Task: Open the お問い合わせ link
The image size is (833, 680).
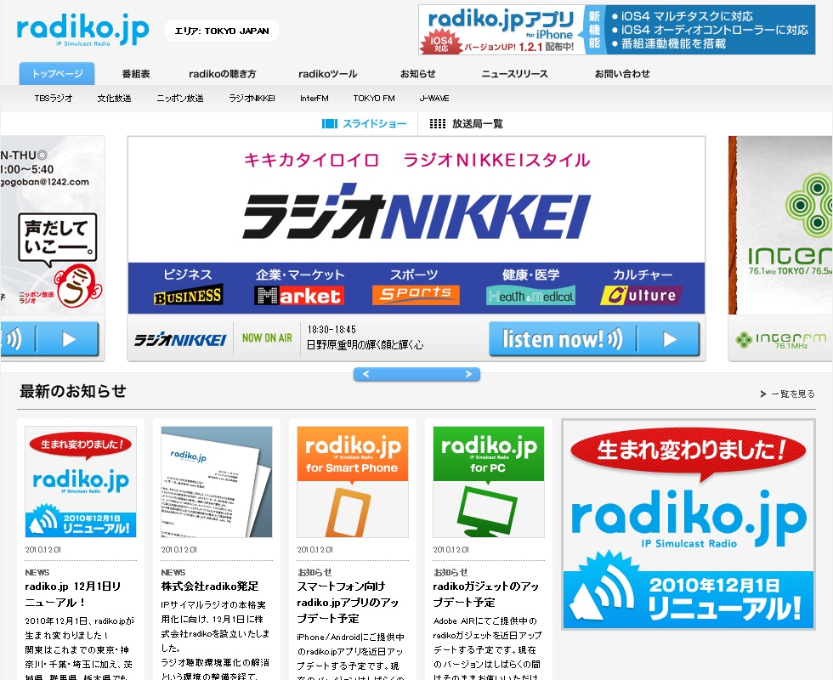Action: click(x=623, y=73)
